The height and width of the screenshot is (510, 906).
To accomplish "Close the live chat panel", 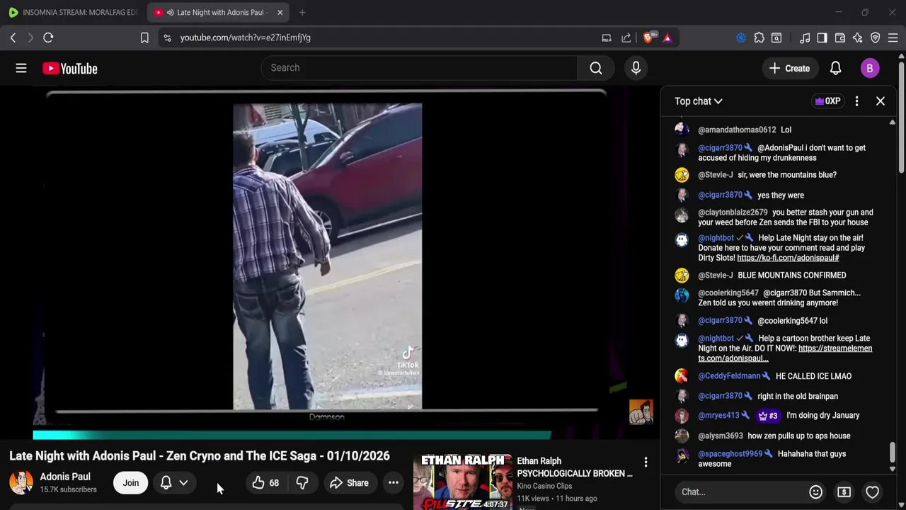I will [x=881, y=101].
